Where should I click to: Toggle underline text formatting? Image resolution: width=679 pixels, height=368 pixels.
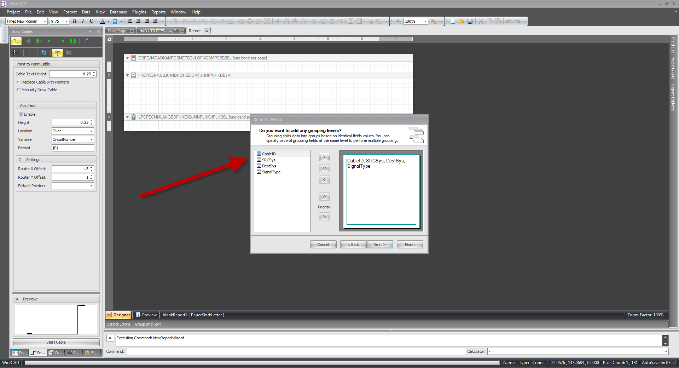tap(92, 21)
